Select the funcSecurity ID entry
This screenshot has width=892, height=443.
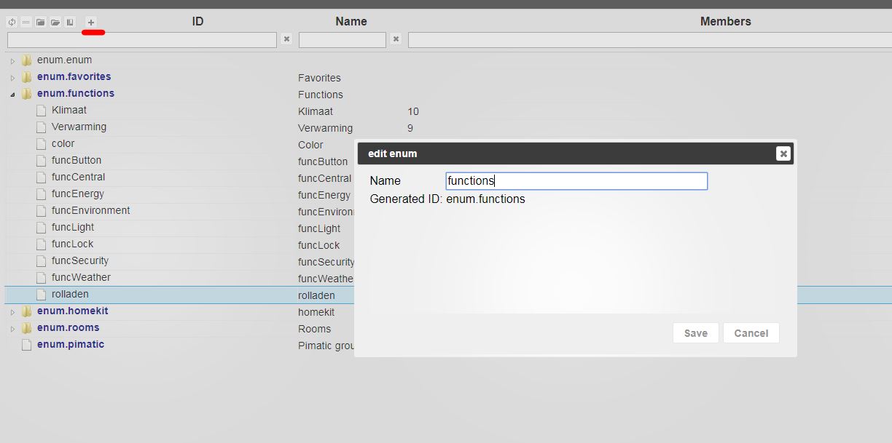80,261
